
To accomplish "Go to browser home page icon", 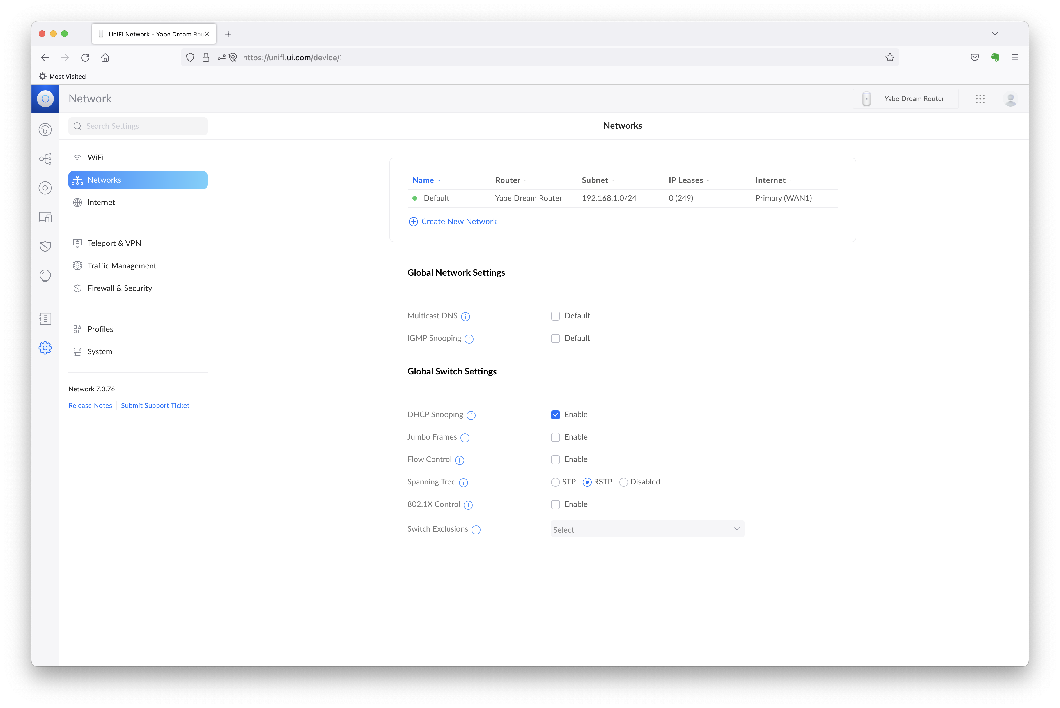I will point(105,57).
